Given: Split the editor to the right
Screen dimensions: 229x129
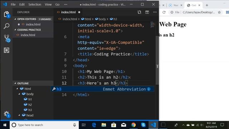Looking at the screenshot, I should tap(147, 12).
